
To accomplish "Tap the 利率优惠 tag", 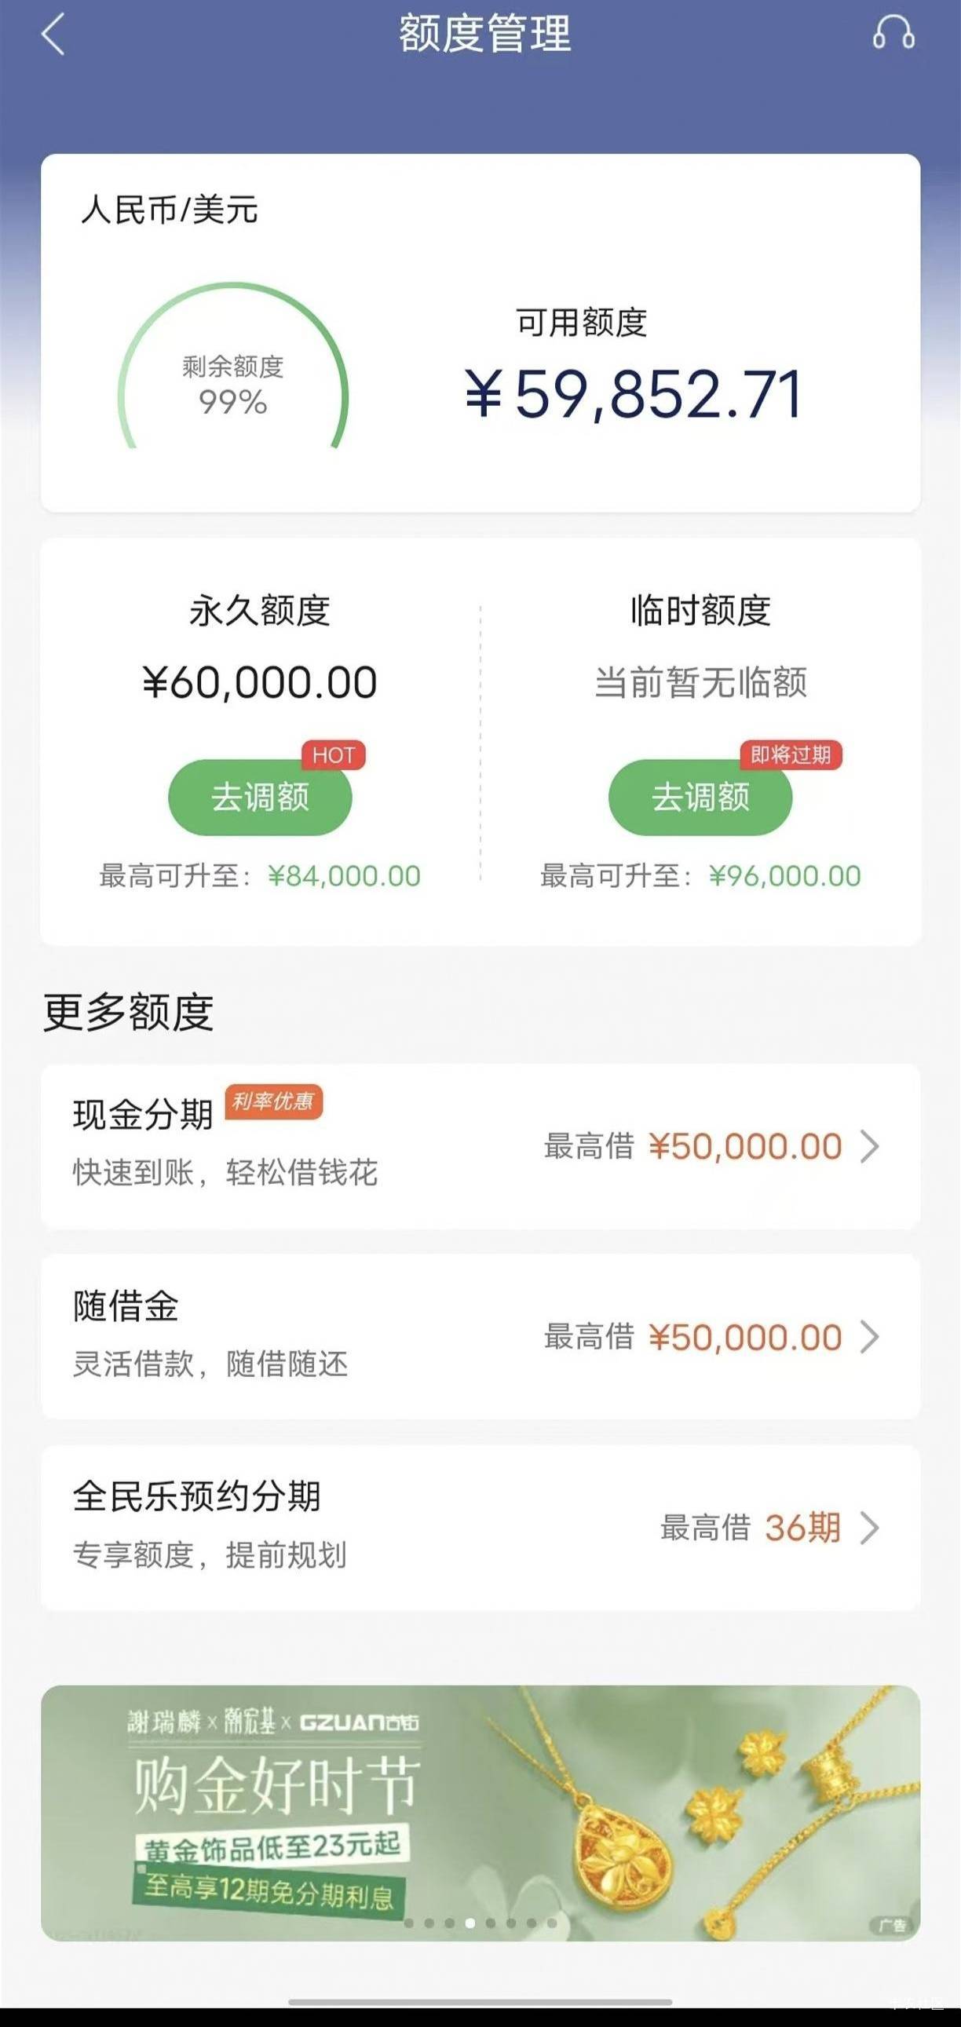I will coord(273,1101).
